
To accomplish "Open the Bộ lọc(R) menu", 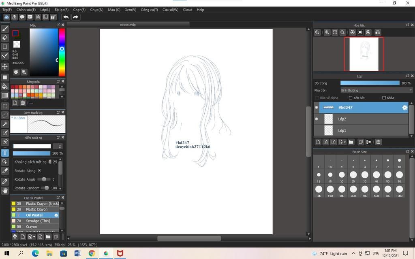I will tap(62, 10).
